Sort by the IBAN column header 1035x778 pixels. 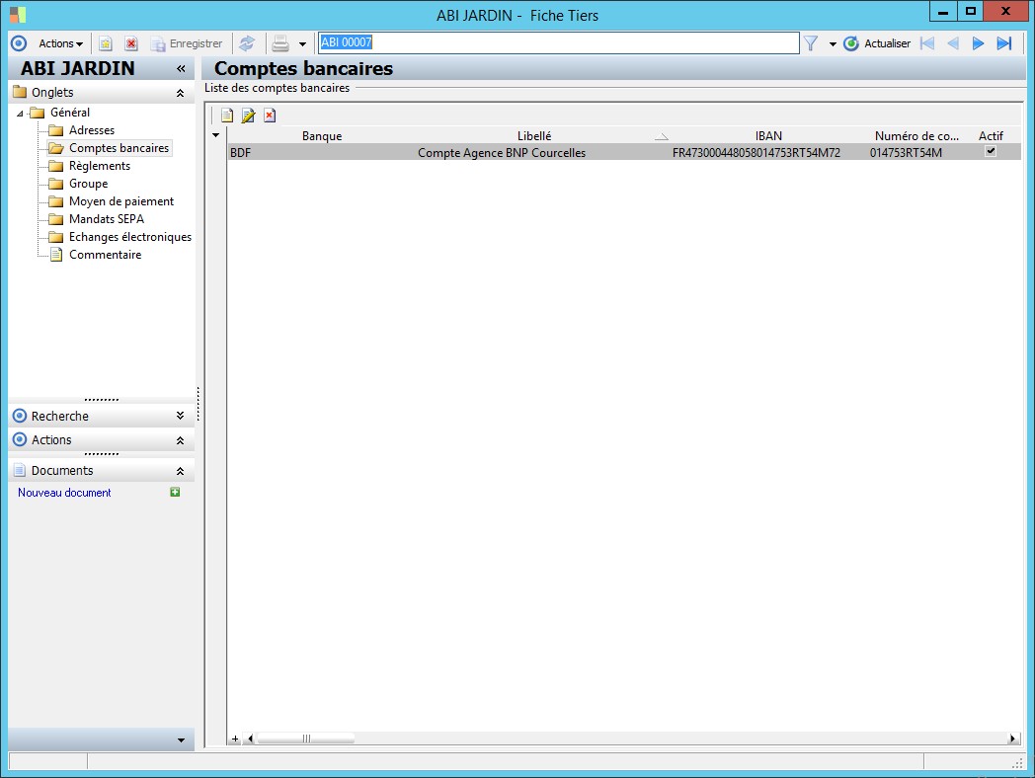(768, 136)
